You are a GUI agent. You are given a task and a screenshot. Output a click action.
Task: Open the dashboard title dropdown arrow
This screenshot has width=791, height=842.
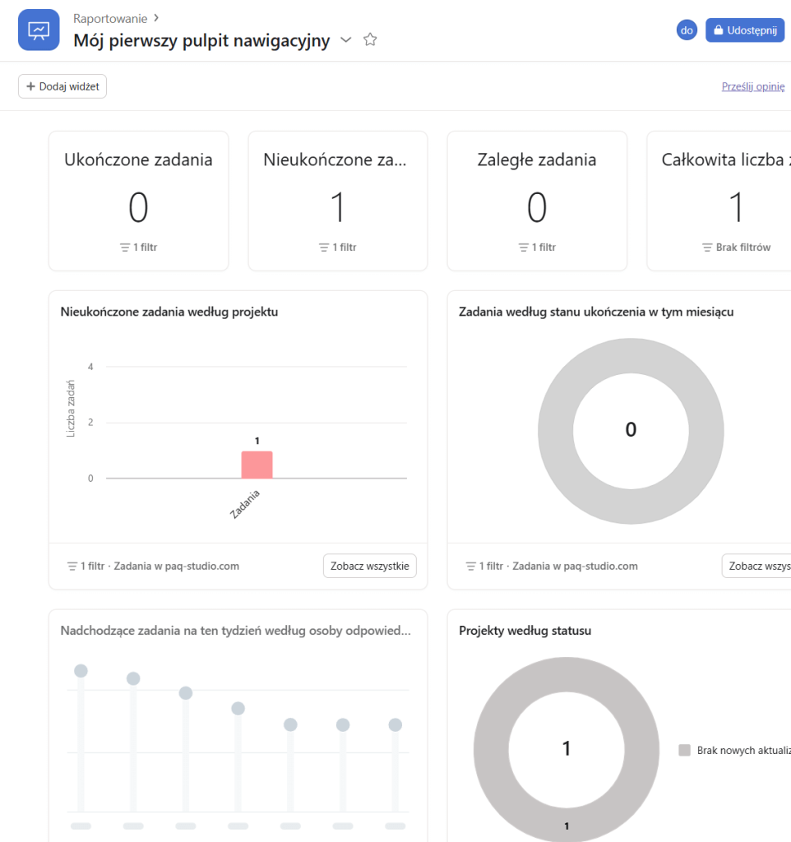click(346, 40)
